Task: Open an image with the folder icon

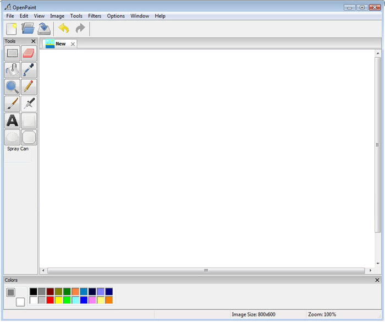Action: pyautogui.click(x=28, y=29)
